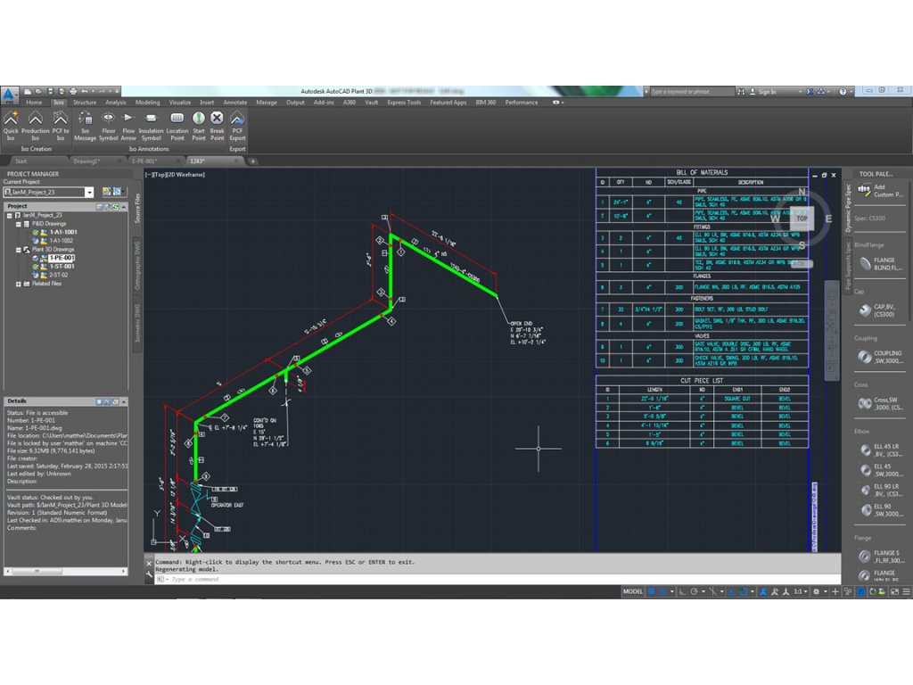913x685 pixels.
Task: Select the ELL 90 LR BV palette item
Action: click(x=881, y=490)
